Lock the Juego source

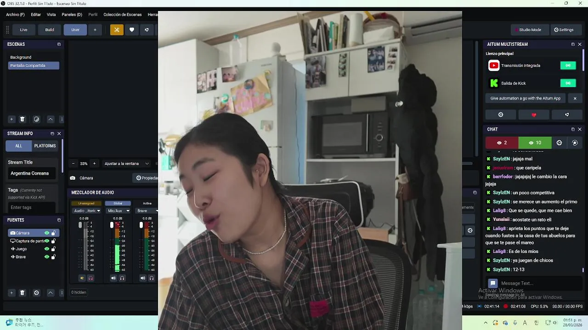click(53, 249)
